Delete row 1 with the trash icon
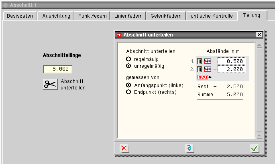 [199, 61]
